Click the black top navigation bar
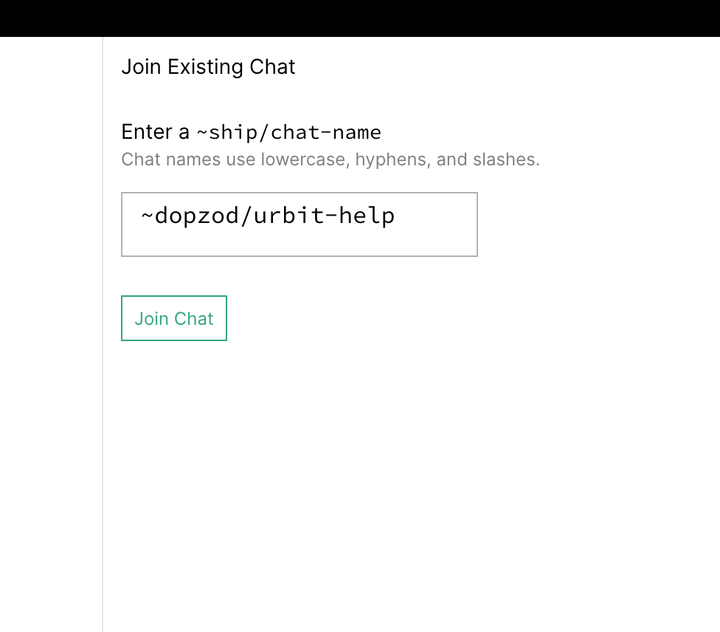Screen dimensions: 720x632 (x=360, y=18)
